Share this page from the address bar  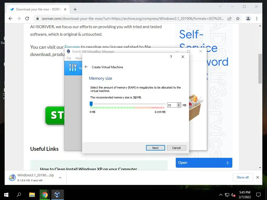tap(229, 18)
